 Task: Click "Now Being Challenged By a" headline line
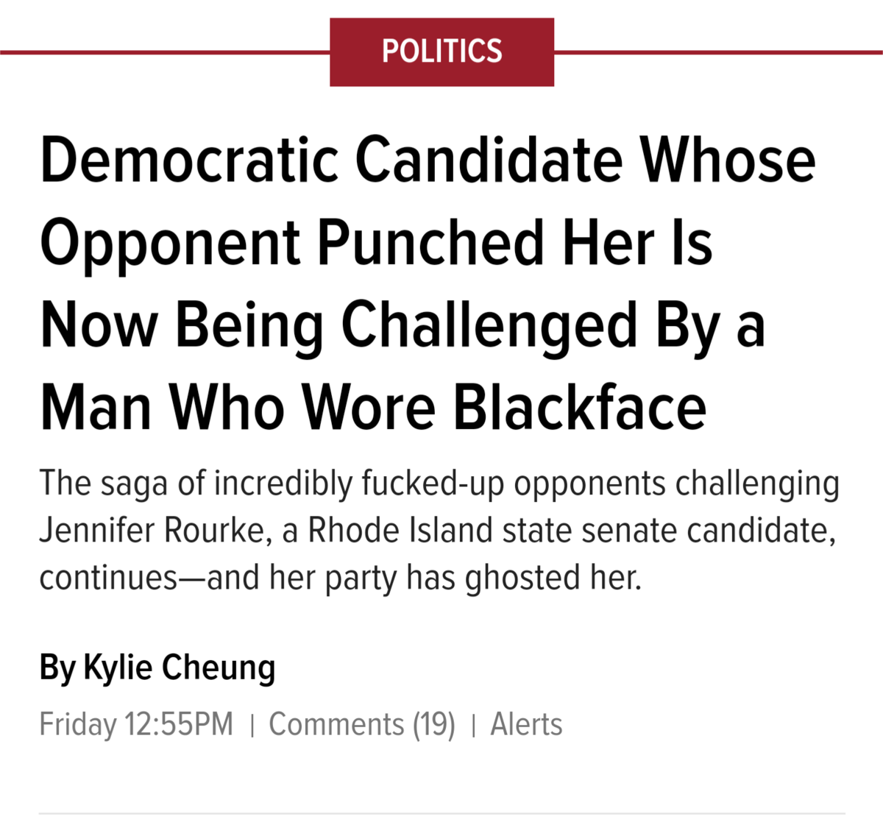(402, 325)
